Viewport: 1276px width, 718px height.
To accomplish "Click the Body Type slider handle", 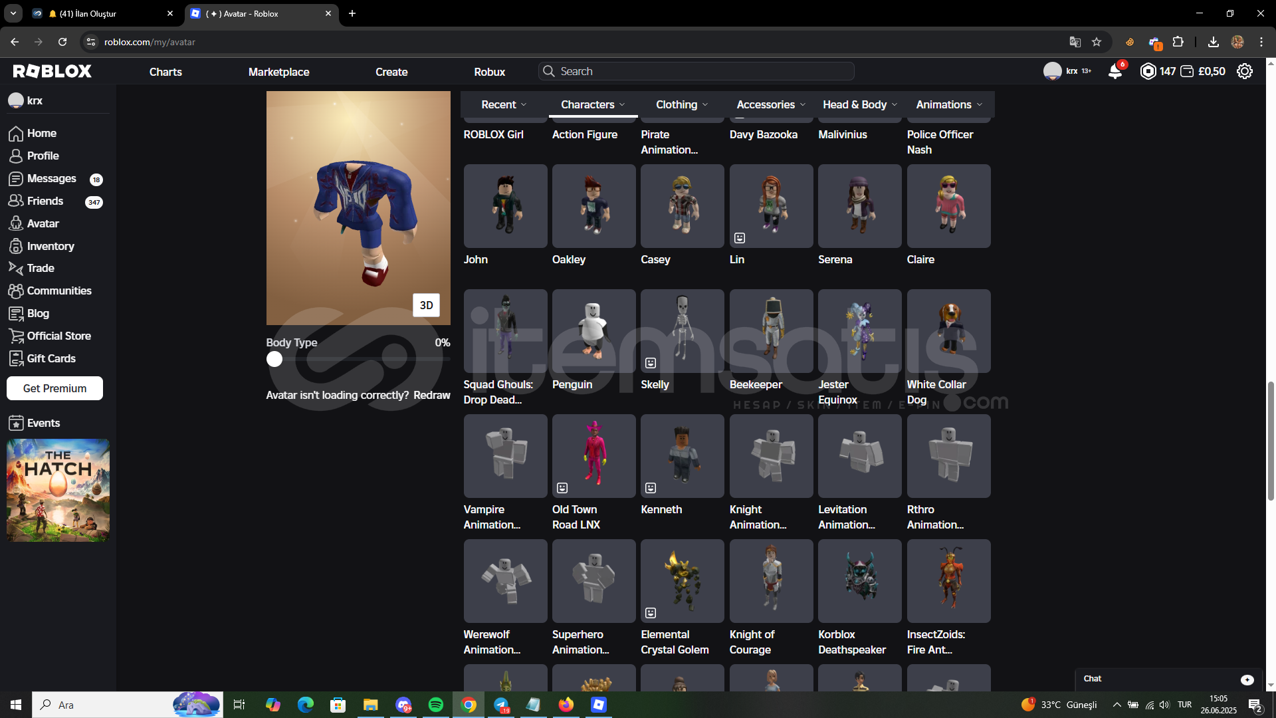I will coord(274,359).
